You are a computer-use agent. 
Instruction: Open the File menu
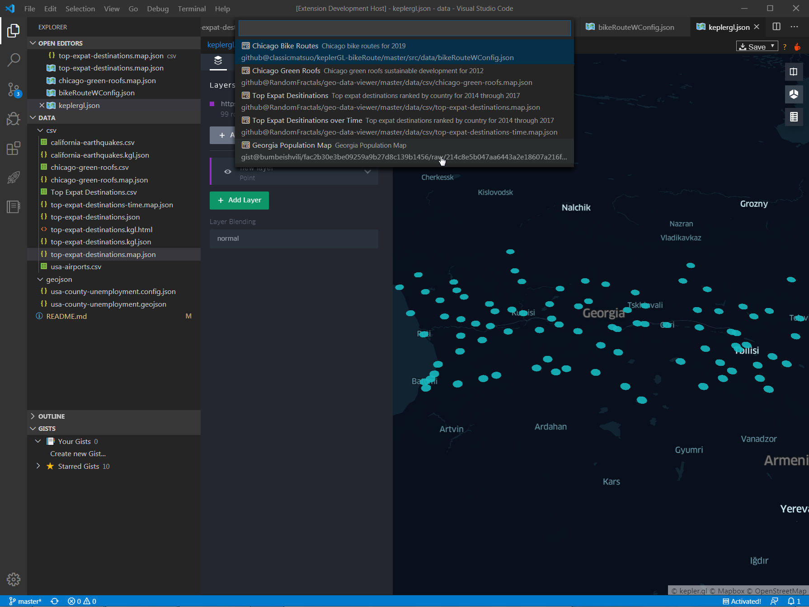click(x=30, y=9)
